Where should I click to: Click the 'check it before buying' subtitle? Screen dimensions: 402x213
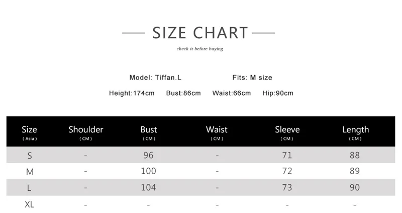(x=199, y=49)
